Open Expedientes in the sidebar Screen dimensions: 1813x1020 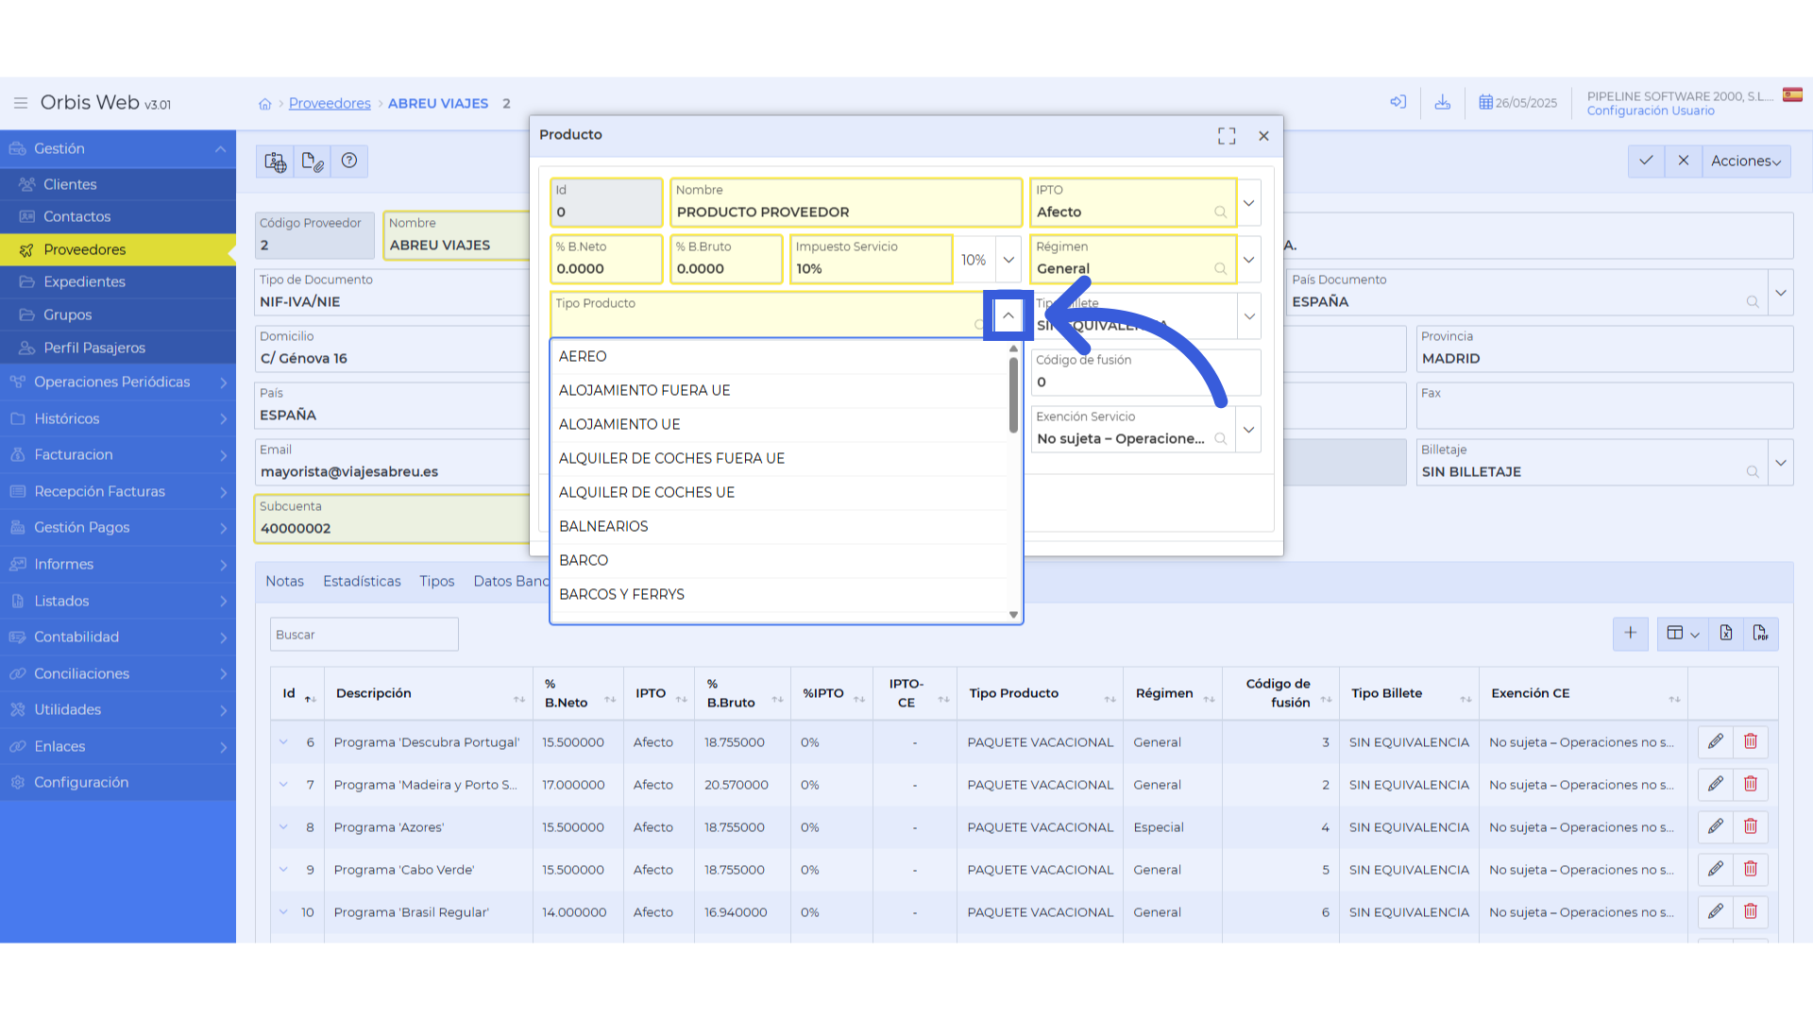point(118,281)
